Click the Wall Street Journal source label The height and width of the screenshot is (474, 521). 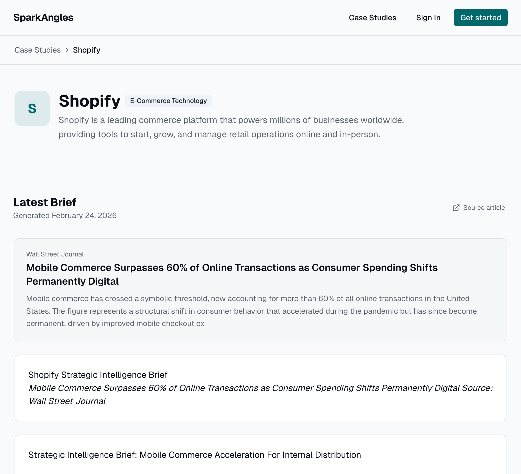pyautogui.click(x=55, y=254)
